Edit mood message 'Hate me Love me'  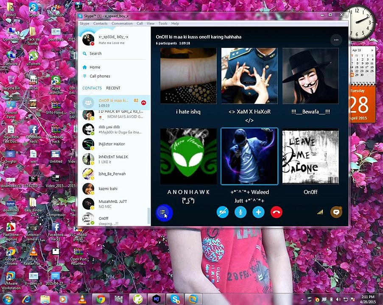point(112,43)
